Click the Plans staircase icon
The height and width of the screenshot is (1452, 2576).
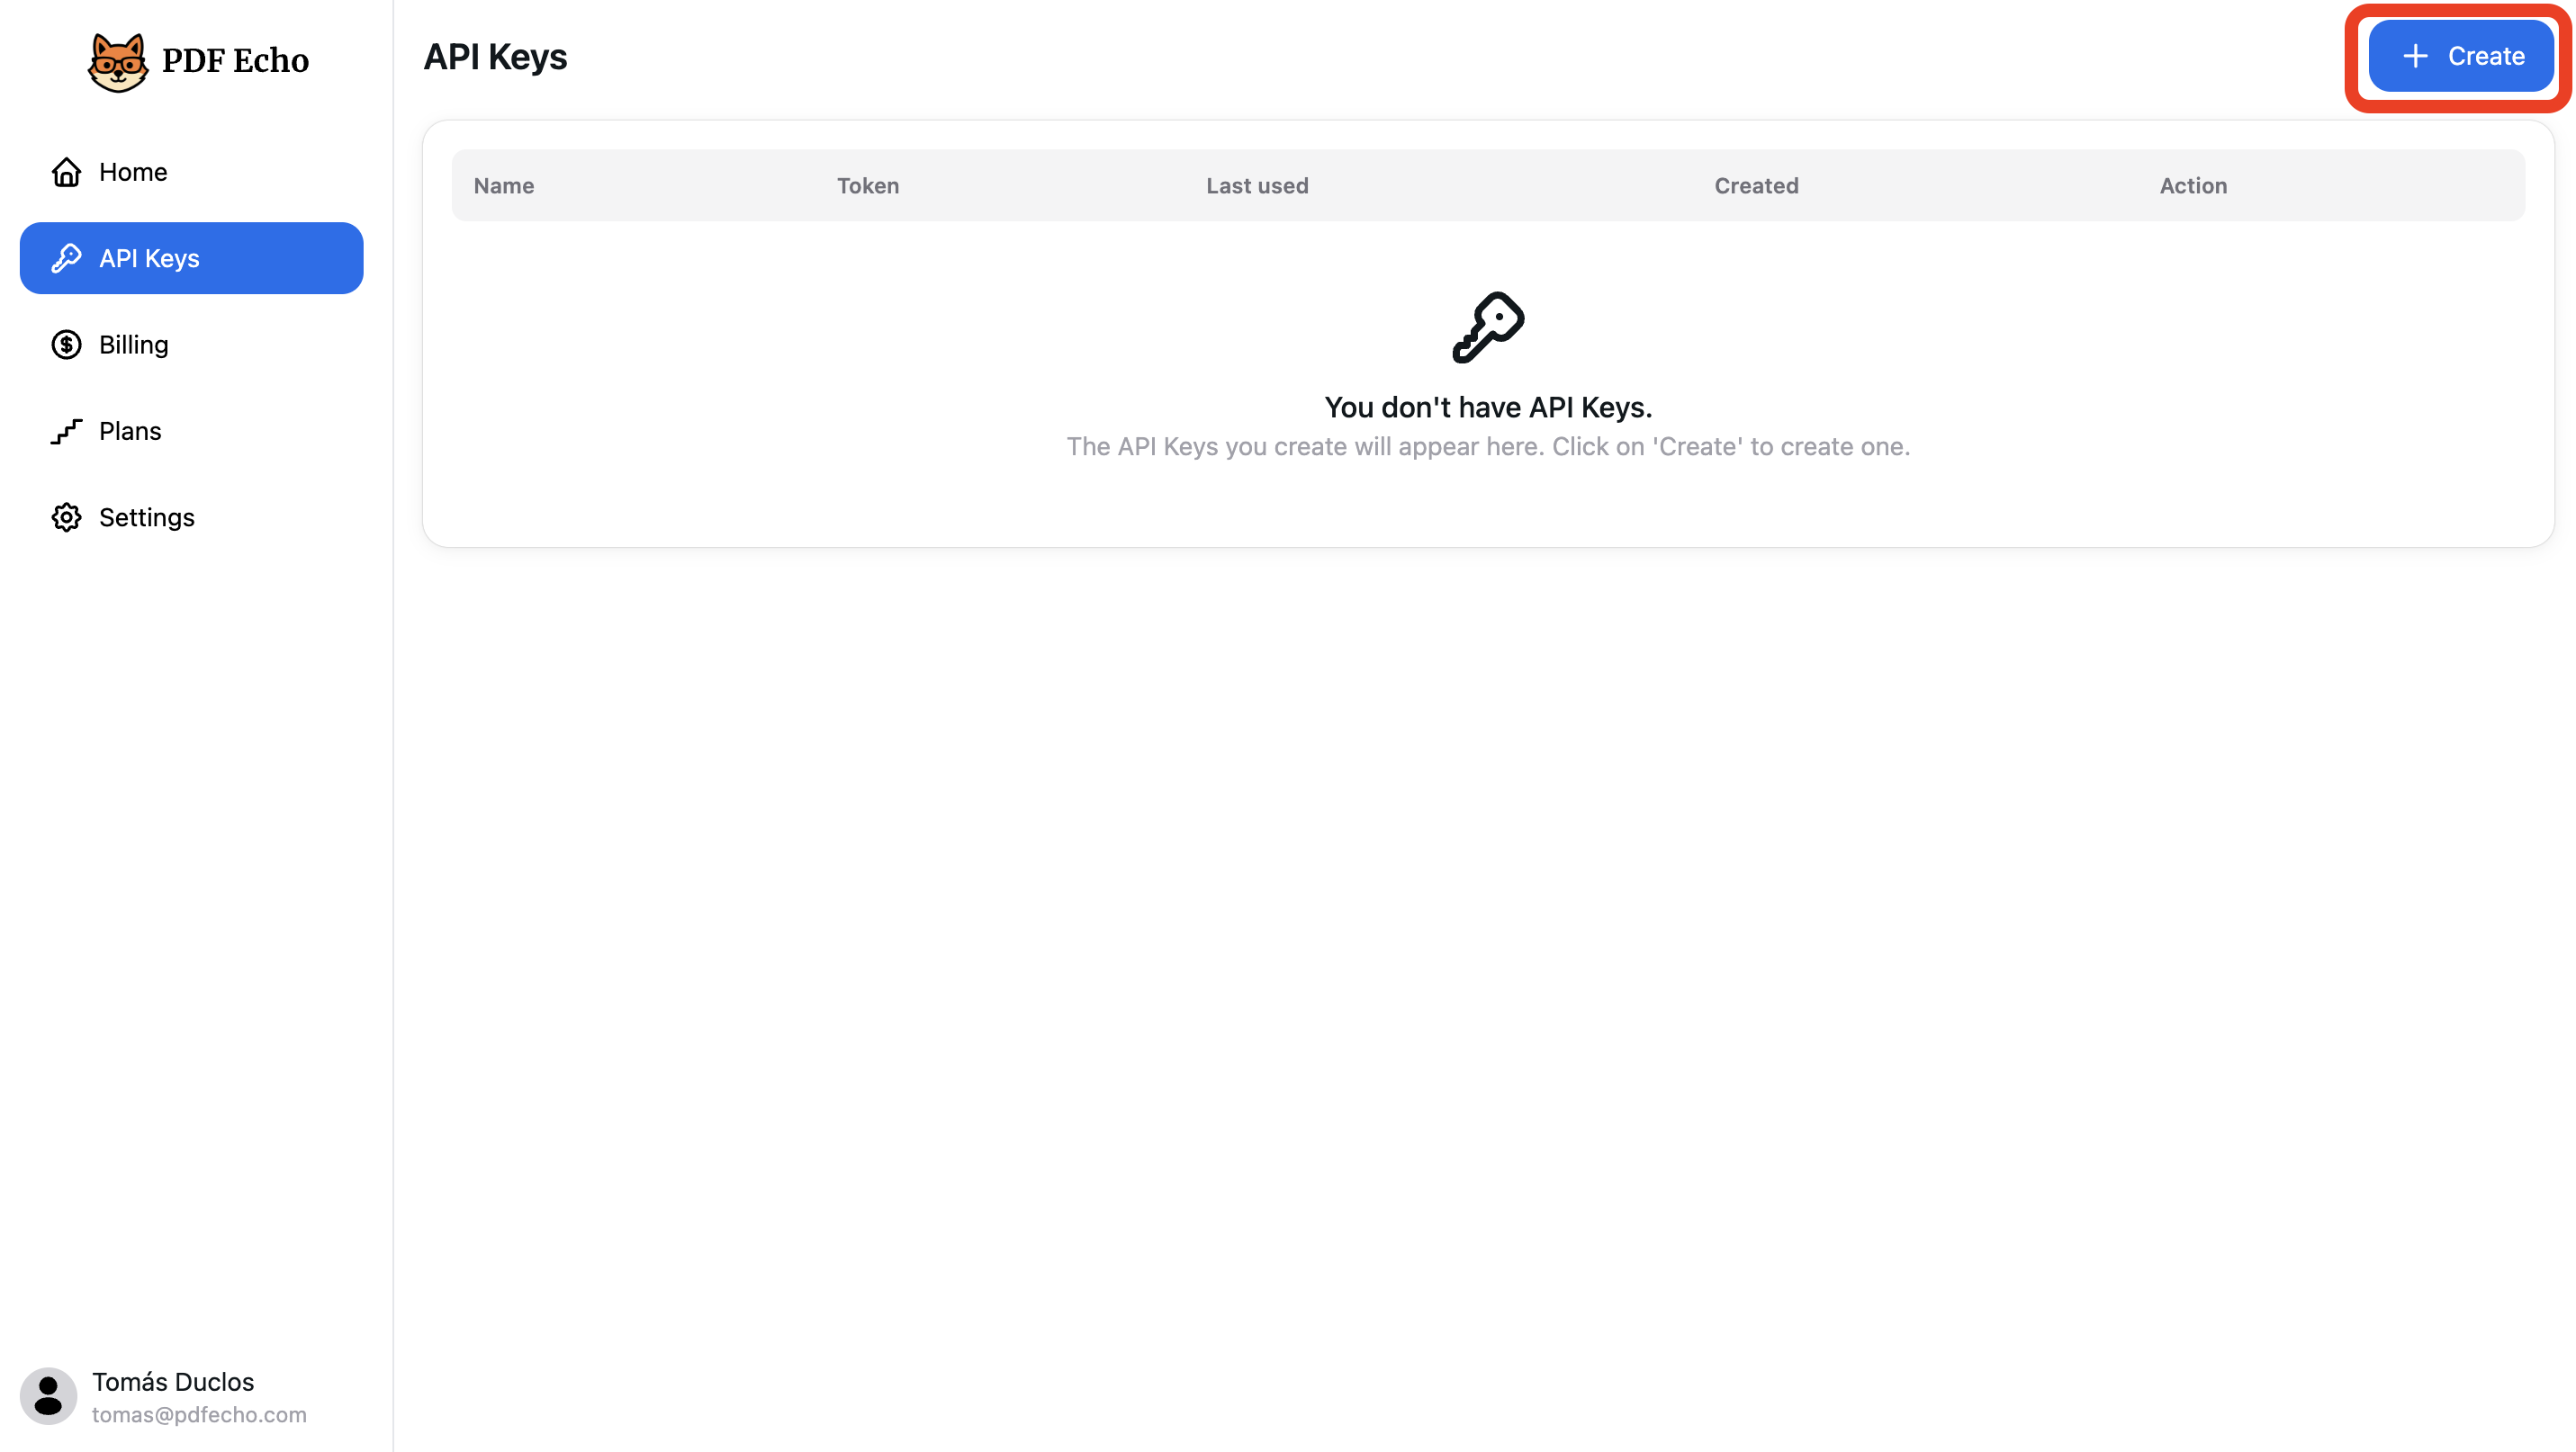[66, 432]
